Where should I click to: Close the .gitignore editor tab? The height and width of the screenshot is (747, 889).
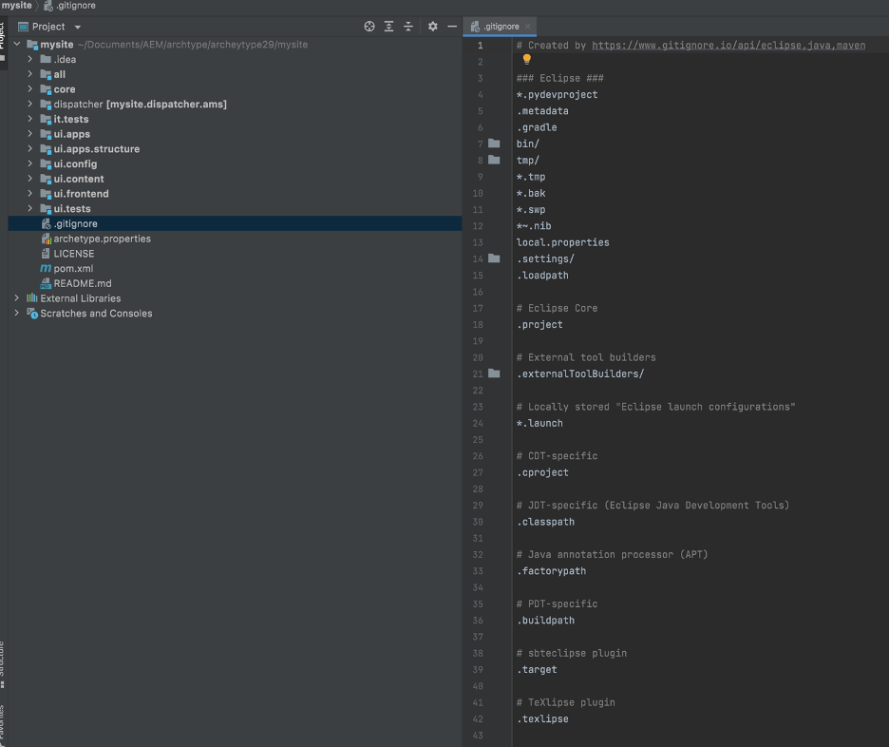click(x=529, y=27)
